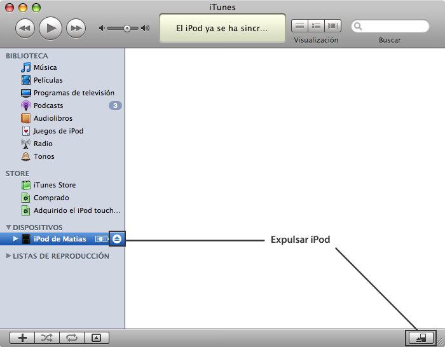Click the Play button
Screen dimensions: 445x347
[x=50, y=28]
